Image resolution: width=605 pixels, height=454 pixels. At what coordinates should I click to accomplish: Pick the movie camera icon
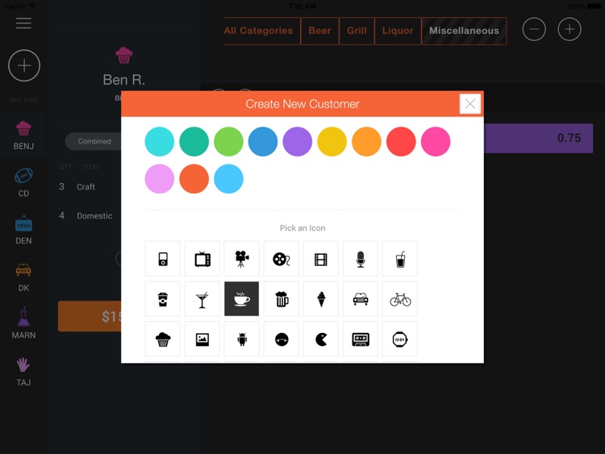point(241,259)
